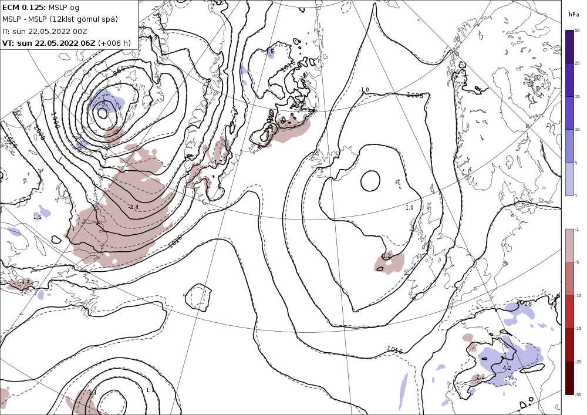Click the '1000' isobar label

pyautogui.click(x=55, y=120)
